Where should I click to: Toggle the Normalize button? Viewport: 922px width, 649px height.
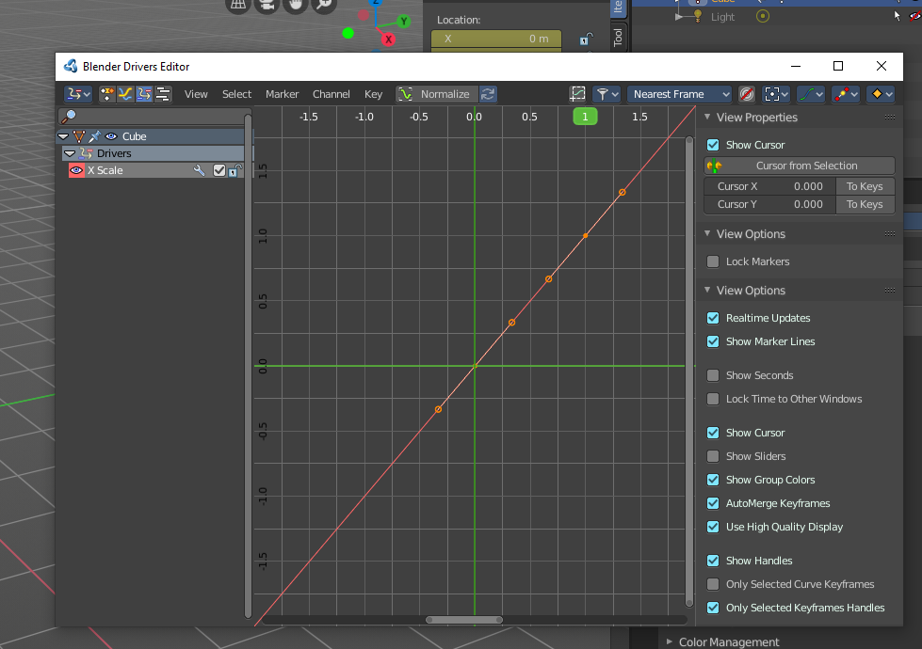pos(436,94)
